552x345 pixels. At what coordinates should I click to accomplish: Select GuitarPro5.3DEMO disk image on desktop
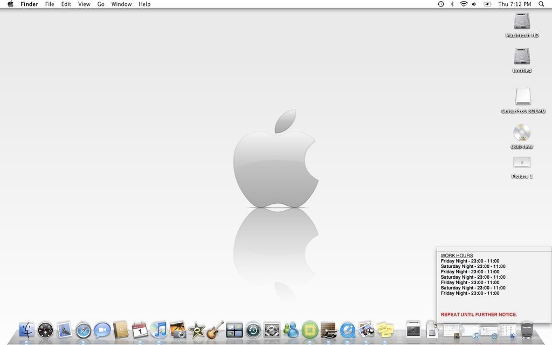(523, 100)
